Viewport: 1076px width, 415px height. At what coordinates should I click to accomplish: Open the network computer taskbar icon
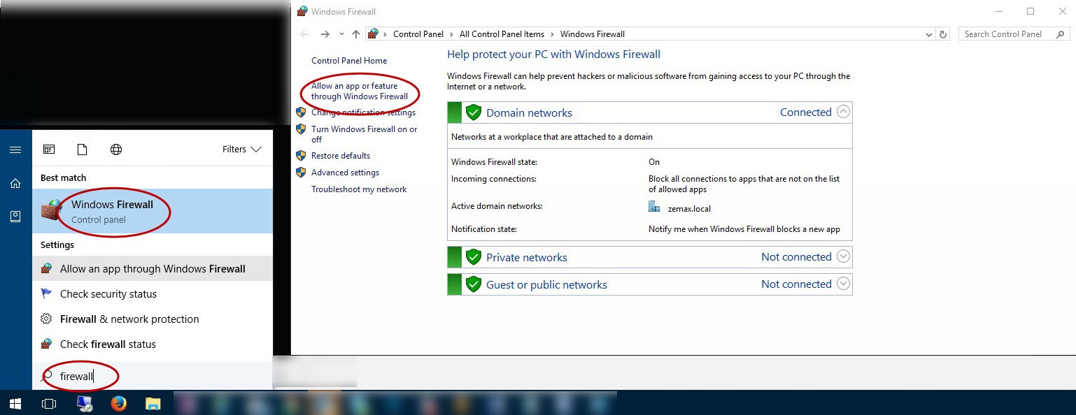click(85, 403)
